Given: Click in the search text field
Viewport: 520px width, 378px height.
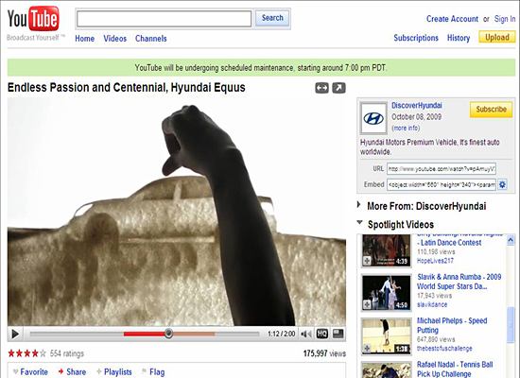Looking at the screenshot, I should point(164,19).
